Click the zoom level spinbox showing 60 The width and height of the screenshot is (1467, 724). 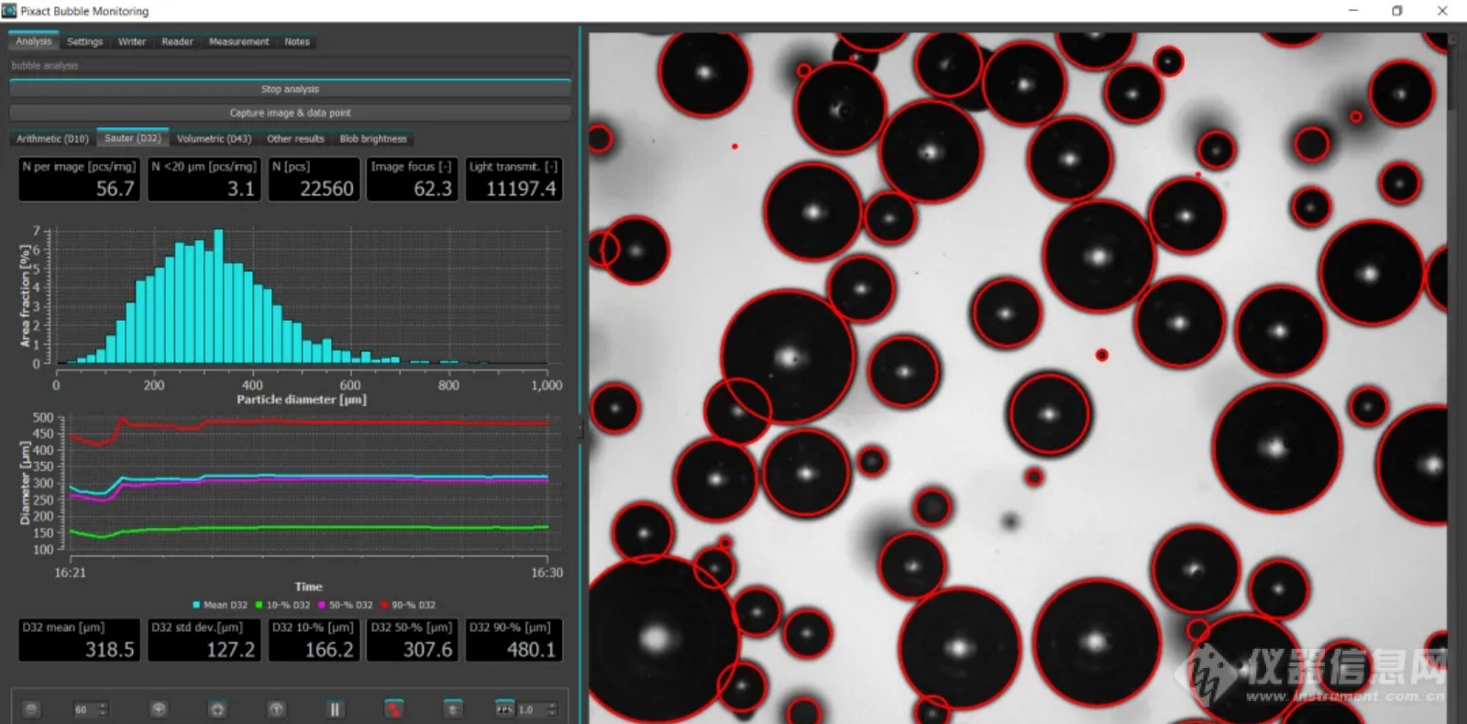tap(90, 709)
